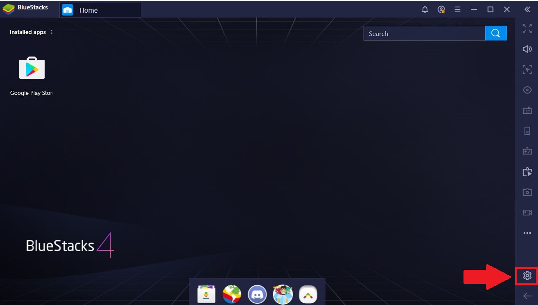Click the back arrow in sidebar
This screenshot has width=538, height=305.
(527, 296)
